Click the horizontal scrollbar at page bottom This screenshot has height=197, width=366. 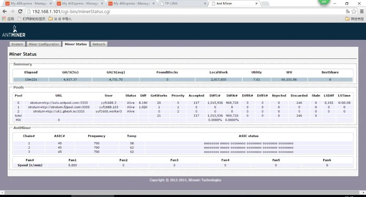pos(182,193)
